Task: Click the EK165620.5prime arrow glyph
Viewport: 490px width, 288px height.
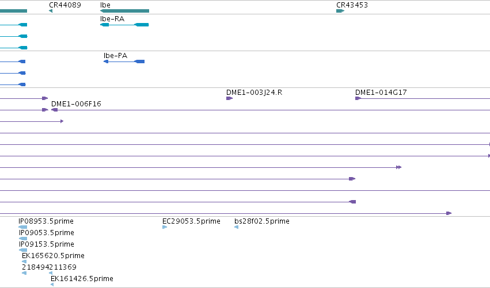Action: (24, 262)
